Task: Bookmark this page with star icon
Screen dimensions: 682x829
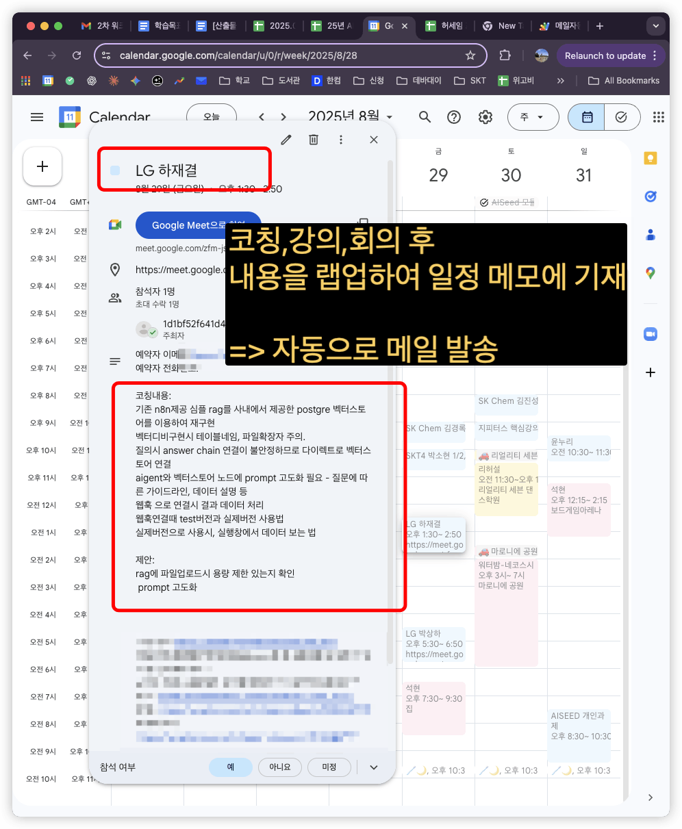Action: (x=470, y=55)
